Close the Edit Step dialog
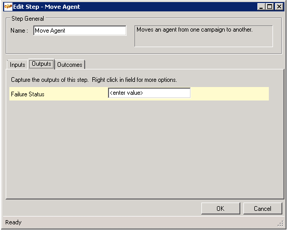287x230 pixels. pos(279,7)
